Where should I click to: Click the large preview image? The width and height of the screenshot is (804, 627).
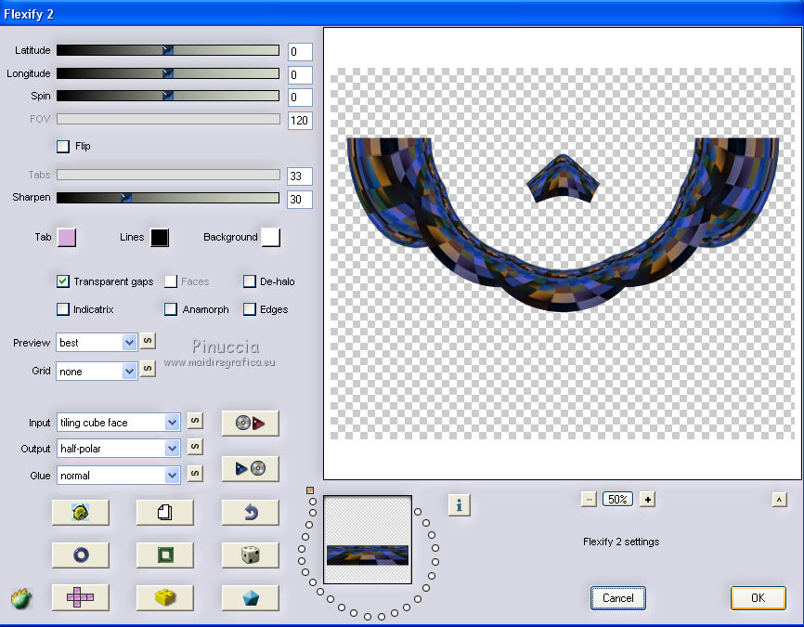pyautogui.click(x=563, y=254)
